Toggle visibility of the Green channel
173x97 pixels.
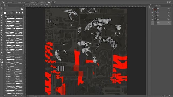(x=152, y=16)
